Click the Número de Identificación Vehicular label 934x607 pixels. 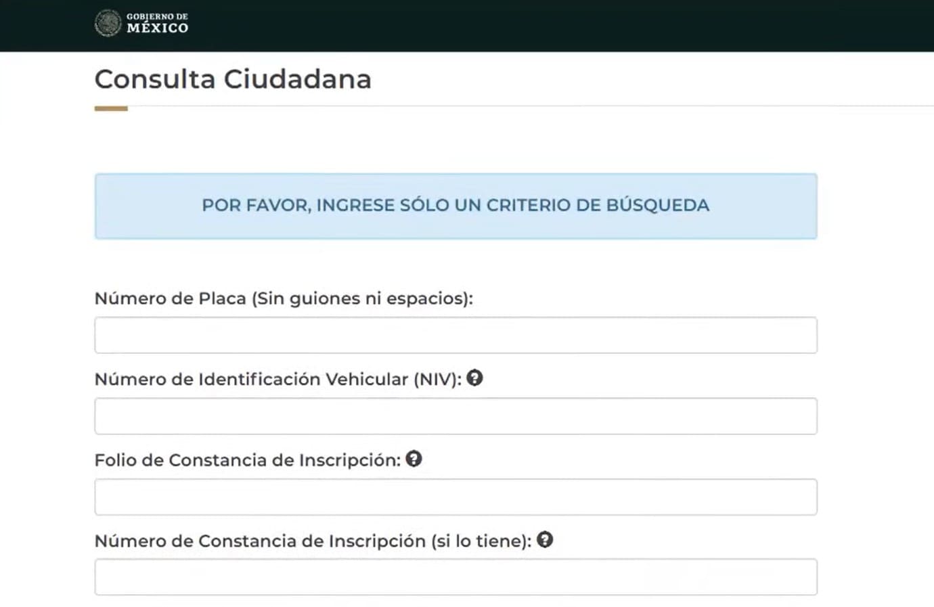pos(277,379)
